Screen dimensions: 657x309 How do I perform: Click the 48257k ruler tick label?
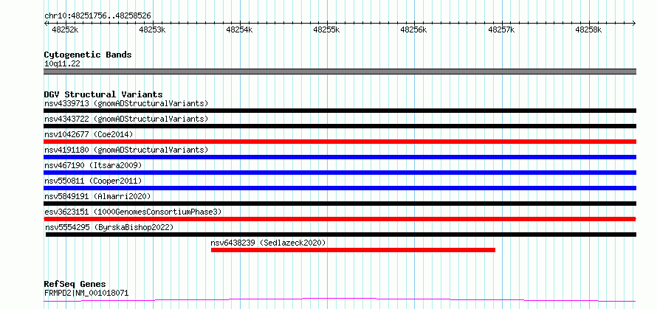[501, 29]
